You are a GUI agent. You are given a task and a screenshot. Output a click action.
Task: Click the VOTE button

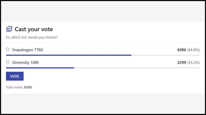tap(15, 76)
